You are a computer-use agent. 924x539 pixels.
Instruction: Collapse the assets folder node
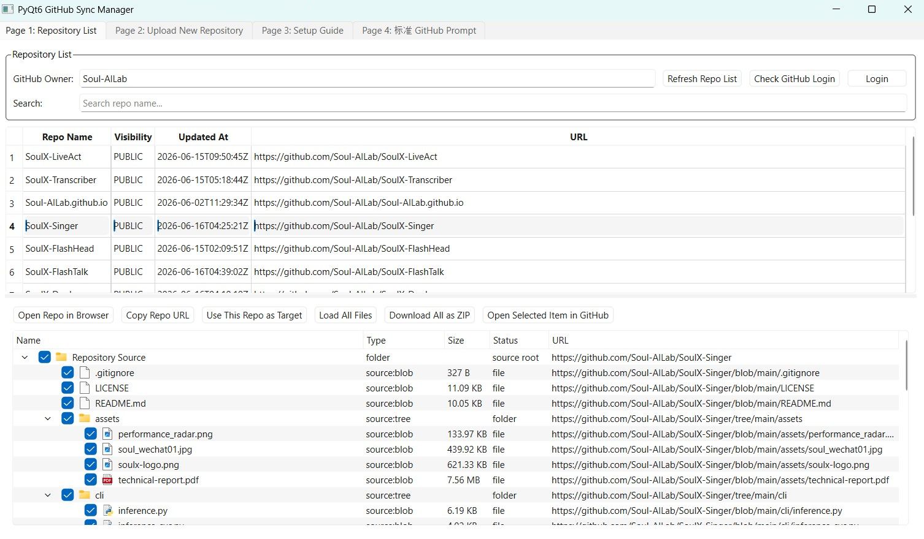pos(48,418)
